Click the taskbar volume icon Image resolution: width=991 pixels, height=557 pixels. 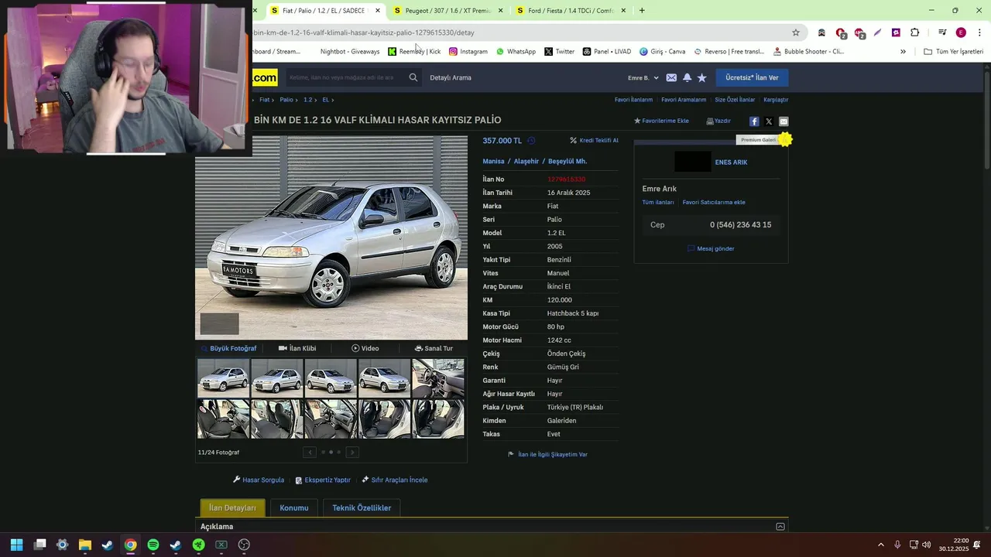(927, 545)
